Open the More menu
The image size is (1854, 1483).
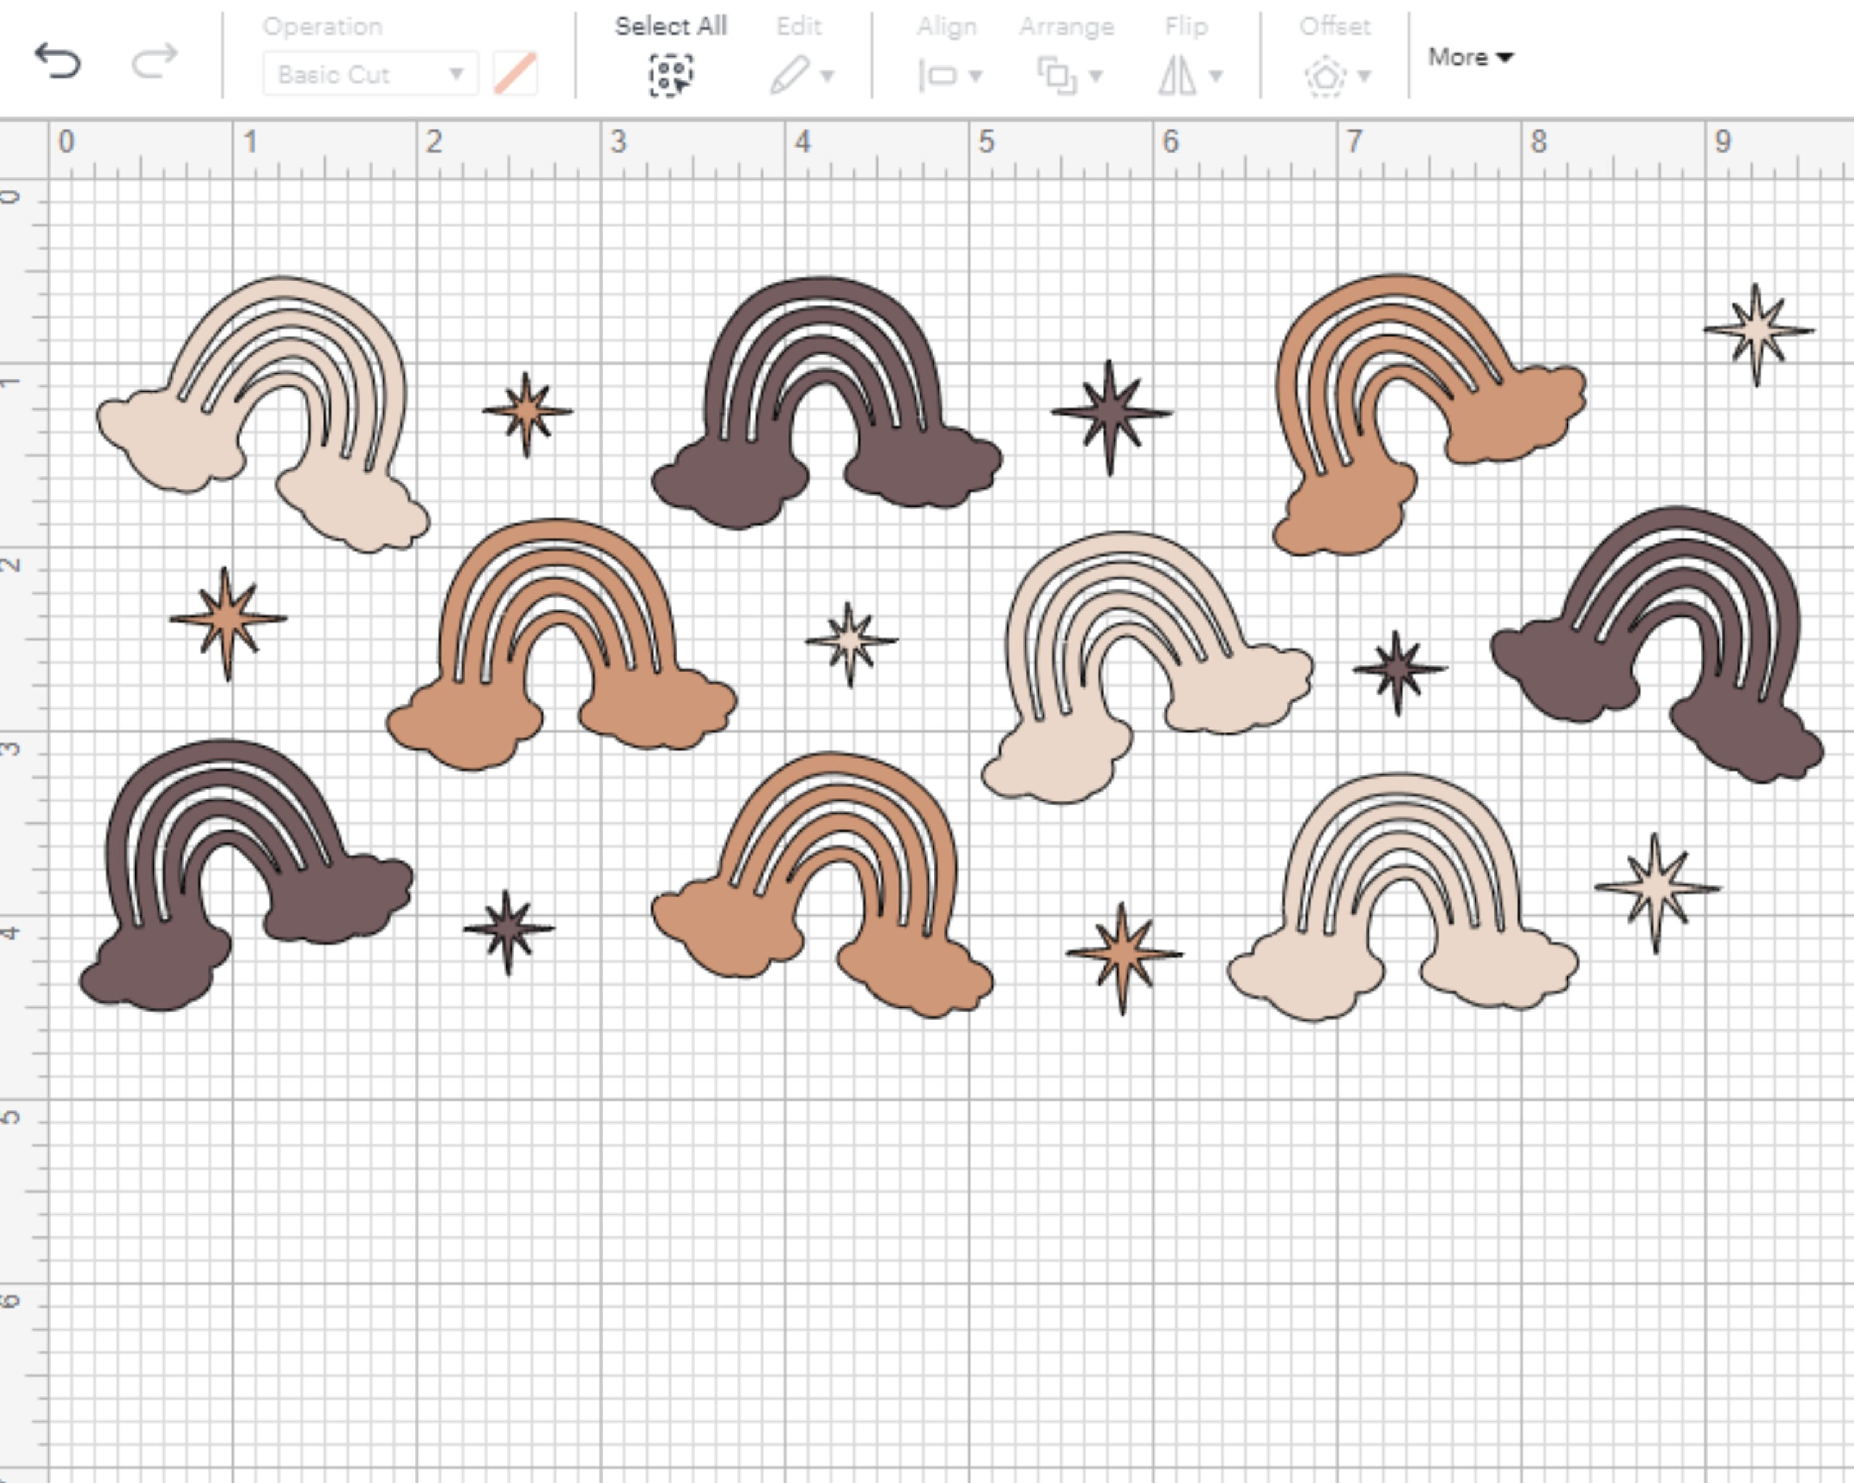[1470, 57]
